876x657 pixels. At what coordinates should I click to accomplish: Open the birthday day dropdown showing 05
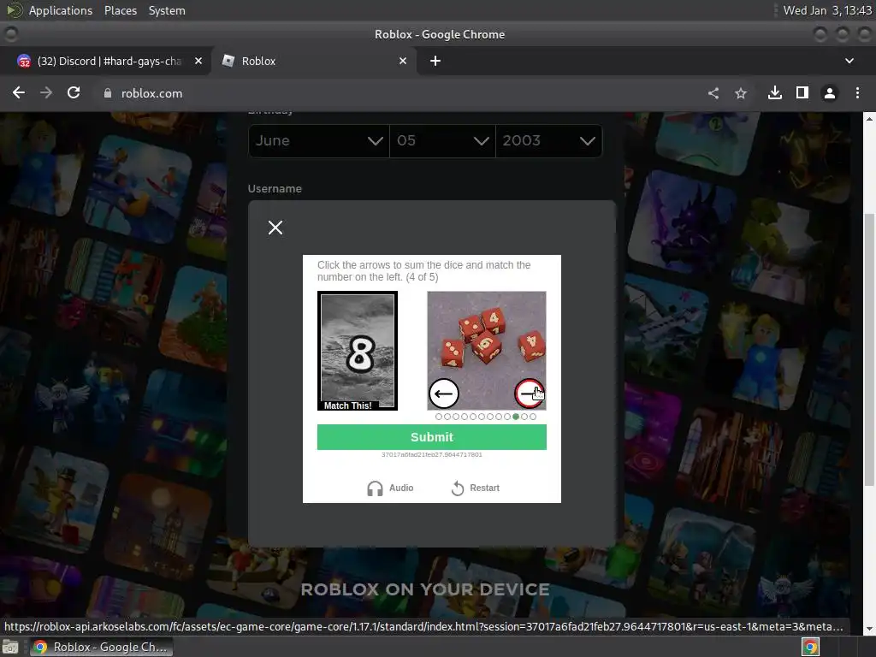point(442,141)
